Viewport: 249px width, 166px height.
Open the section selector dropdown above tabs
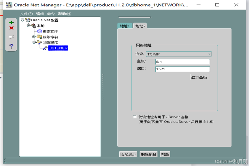pyautogui.click(x=135, y=17)
